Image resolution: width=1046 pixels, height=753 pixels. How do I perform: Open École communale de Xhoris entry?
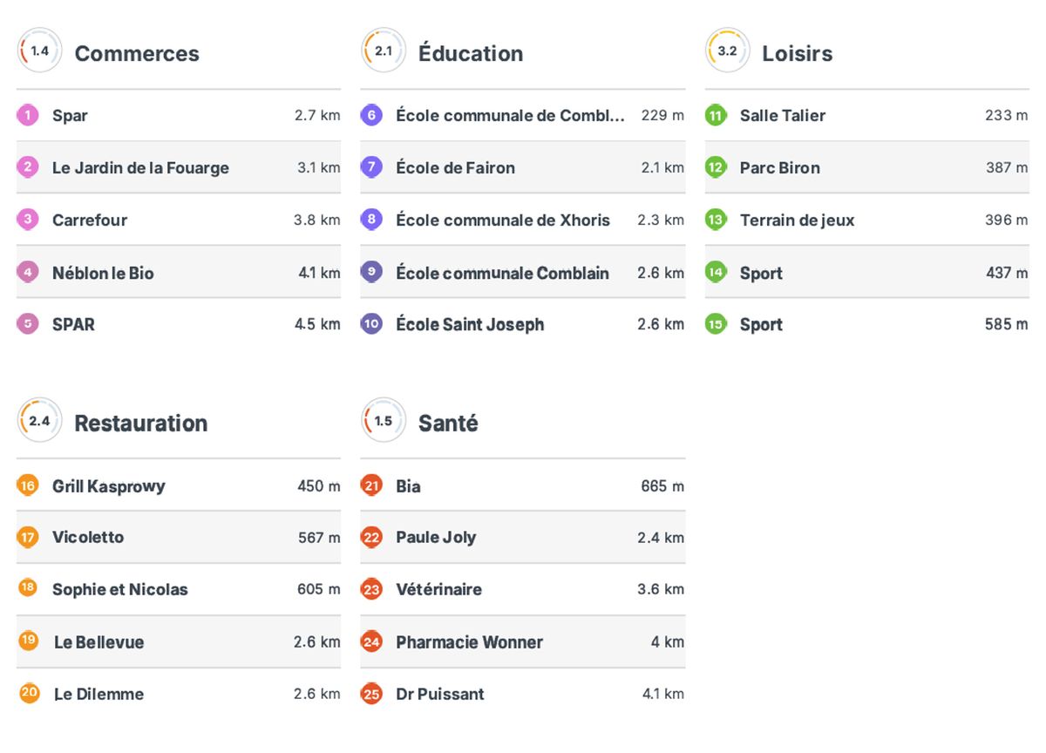click(523, 220)
